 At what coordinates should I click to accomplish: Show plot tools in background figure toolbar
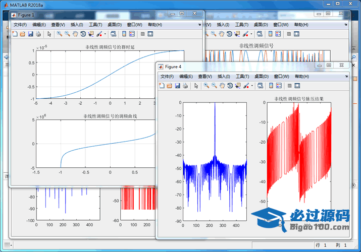point(296,34)
